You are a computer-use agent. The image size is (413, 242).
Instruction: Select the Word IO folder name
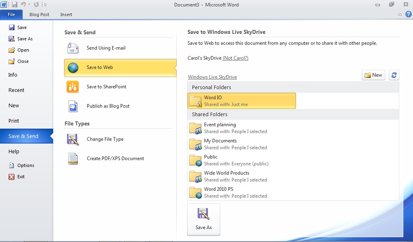click(213, 98)
